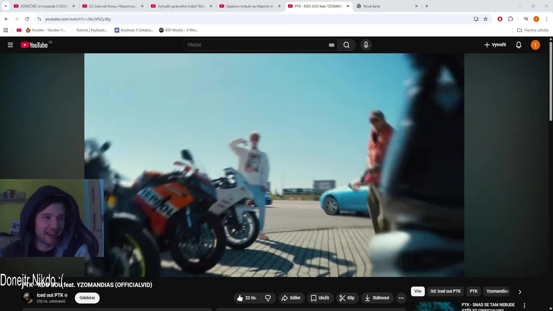Open BBX Weekly - 4 Wee... bookmark
553x311 pixels.
(x=179, y=30)
